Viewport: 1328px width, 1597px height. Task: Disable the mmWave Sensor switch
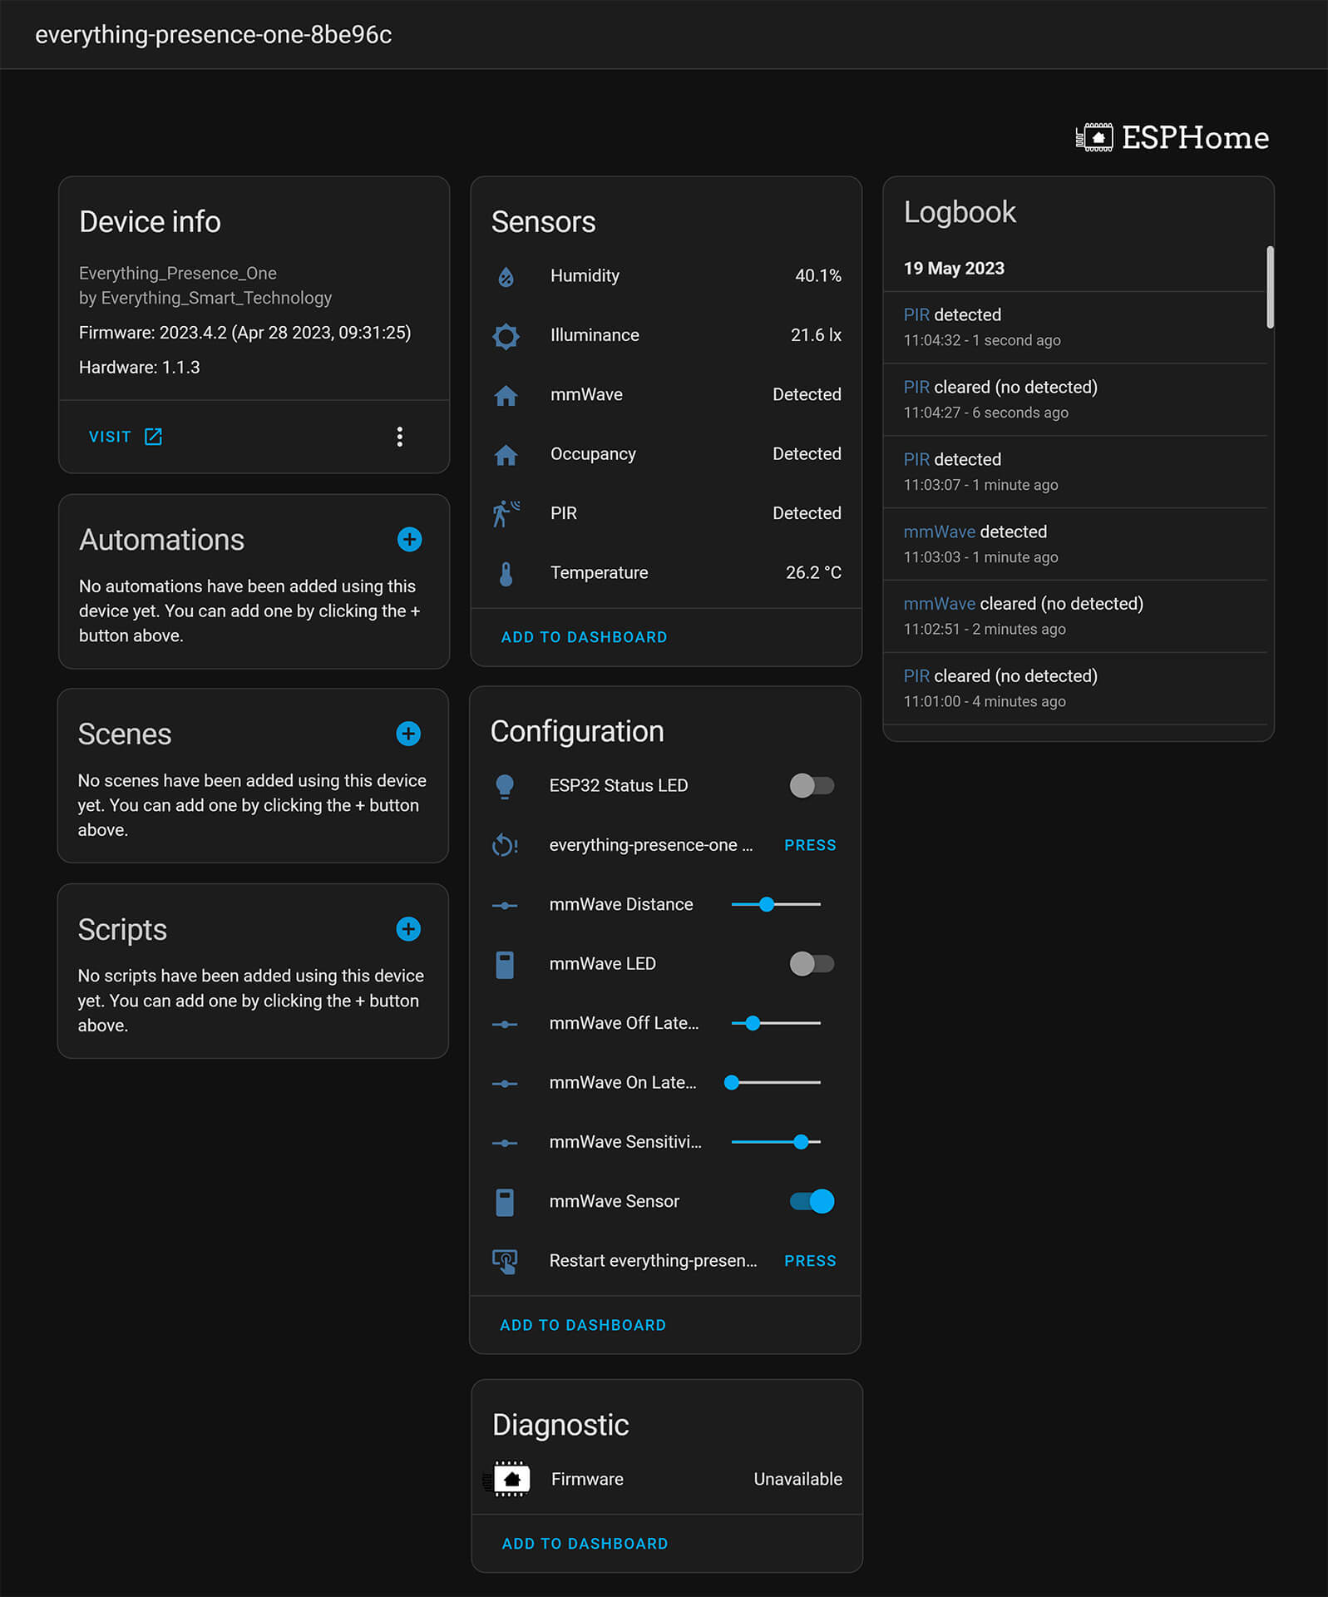click(x=812, y=1201)
